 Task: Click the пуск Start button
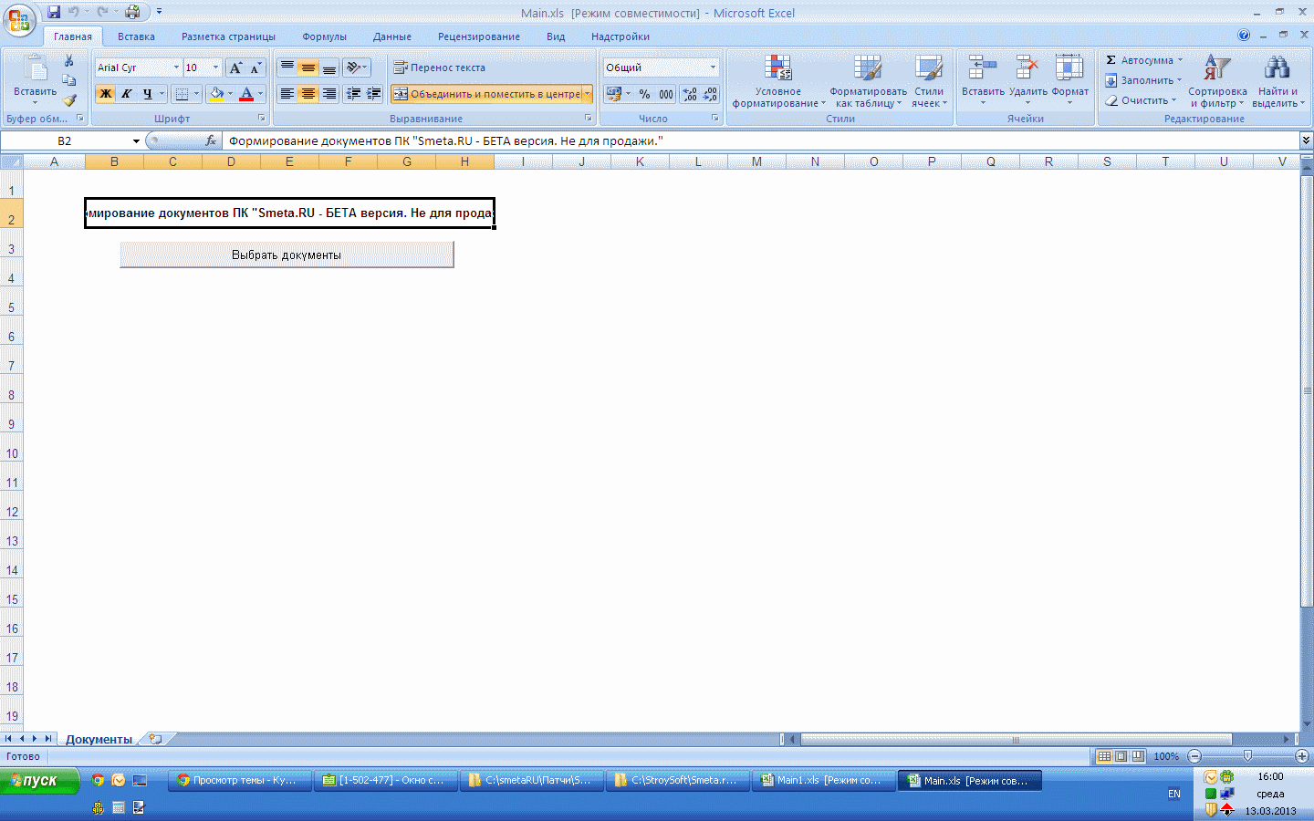coord(40,781)
